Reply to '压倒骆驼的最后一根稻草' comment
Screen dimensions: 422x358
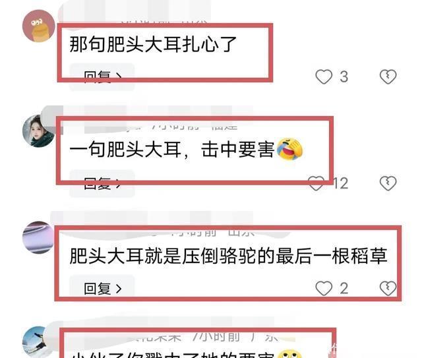pos(102,288)
